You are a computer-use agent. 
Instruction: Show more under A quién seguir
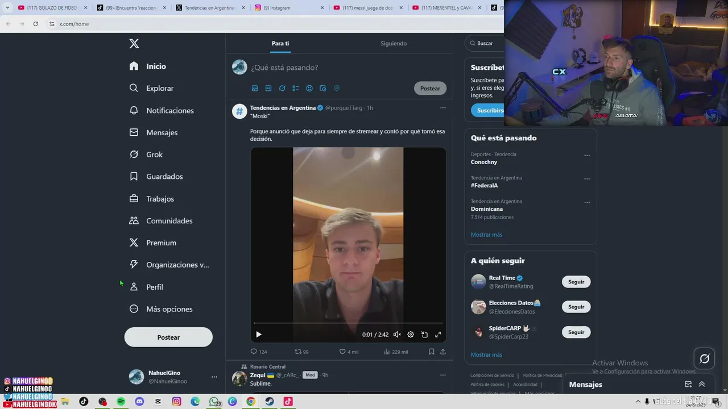(486, 354)
